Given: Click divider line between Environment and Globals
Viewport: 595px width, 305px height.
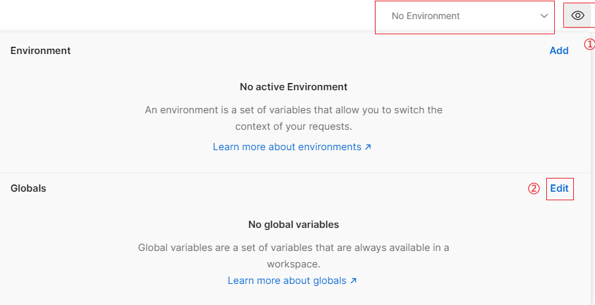Looking at the screenshot, I should (295, 173).
